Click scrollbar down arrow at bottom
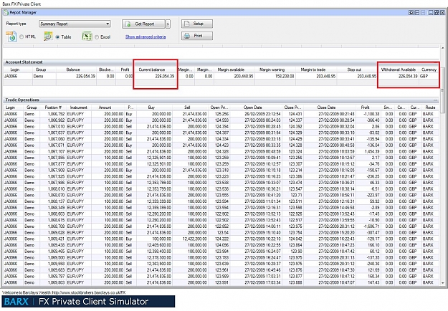The image size is (448, 311). click(442, 283)
